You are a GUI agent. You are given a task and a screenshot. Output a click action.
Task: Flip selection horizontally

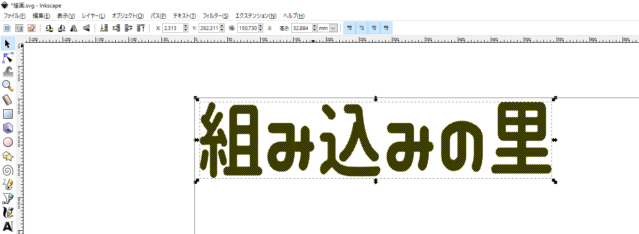tap(73, 28)
